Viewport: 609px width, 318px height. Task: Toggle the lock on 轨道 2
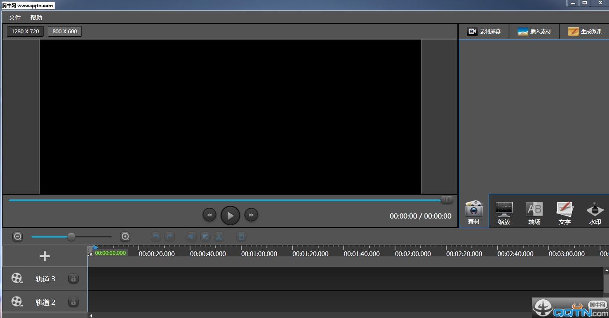pyautogui.click(x=73, y=302)
